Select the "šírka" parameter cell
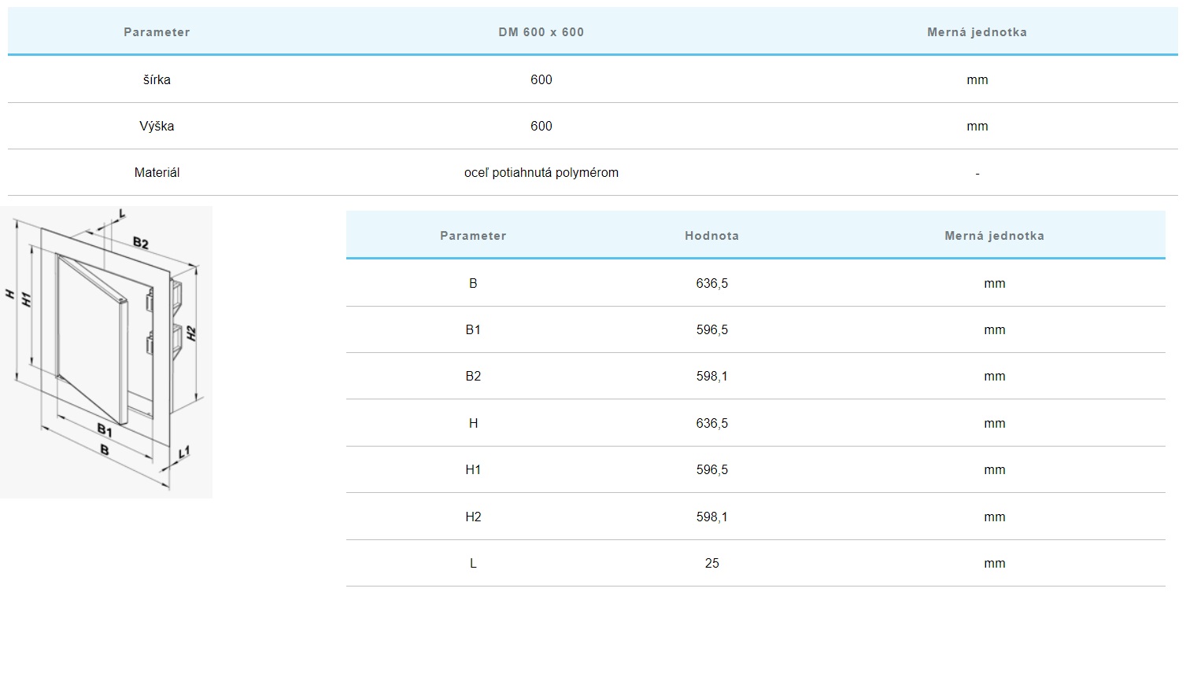This screenshot has height=673, width=1186. pos(157,79)
